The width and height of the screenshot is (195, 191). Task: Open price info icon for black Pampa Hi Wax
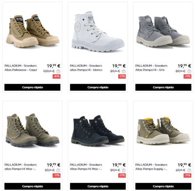pos(124,170)
